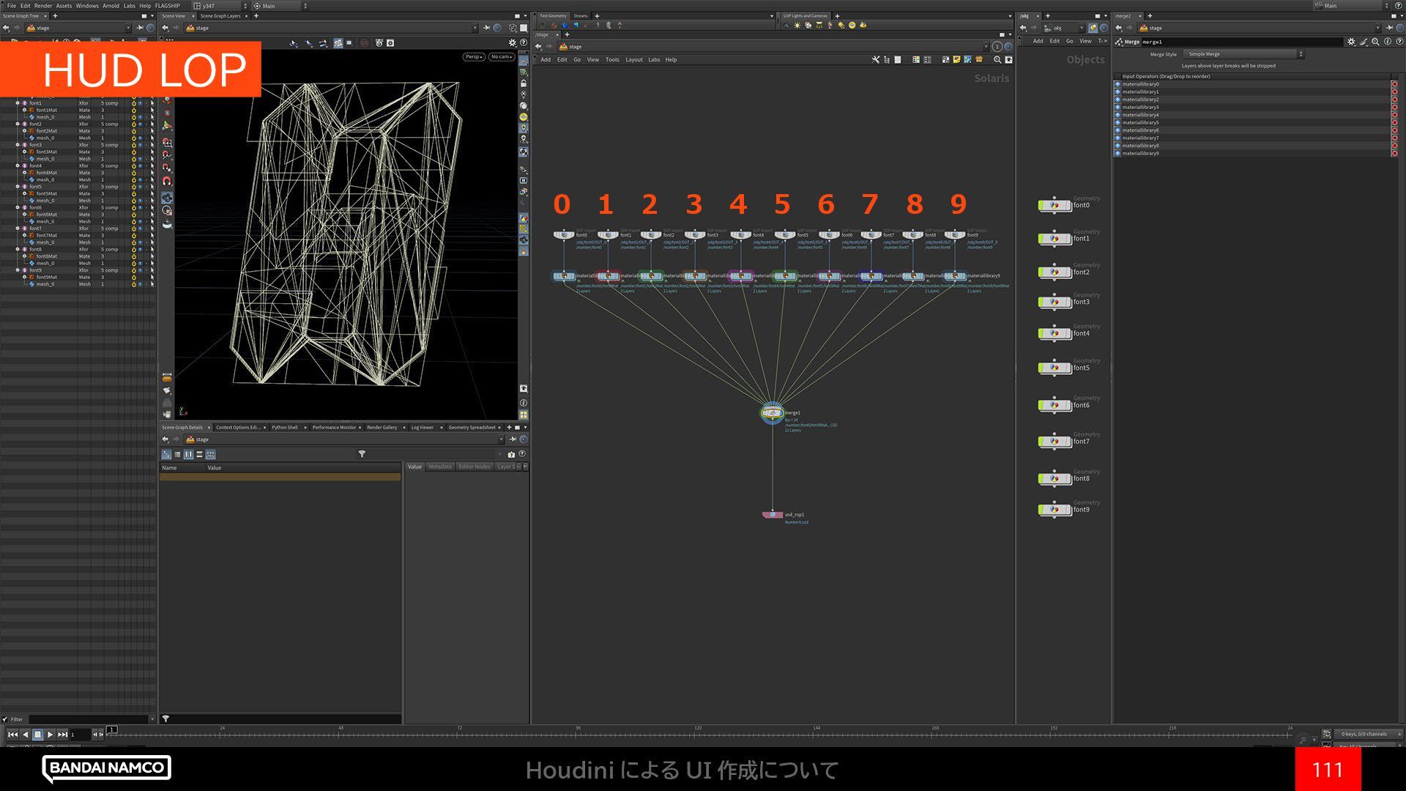Click the sticky note icon in network toolbar
Image resolution: width=1406 pixels, height=791 pixels.
(x=956, y=59)
